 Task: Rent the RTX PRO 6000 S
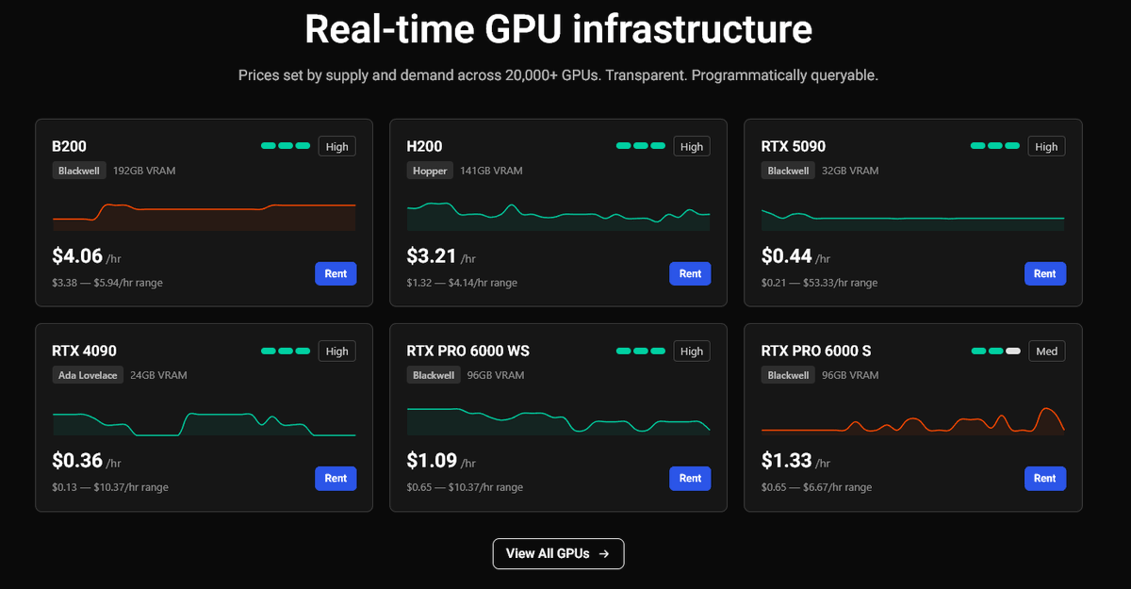pos(1045,478)
